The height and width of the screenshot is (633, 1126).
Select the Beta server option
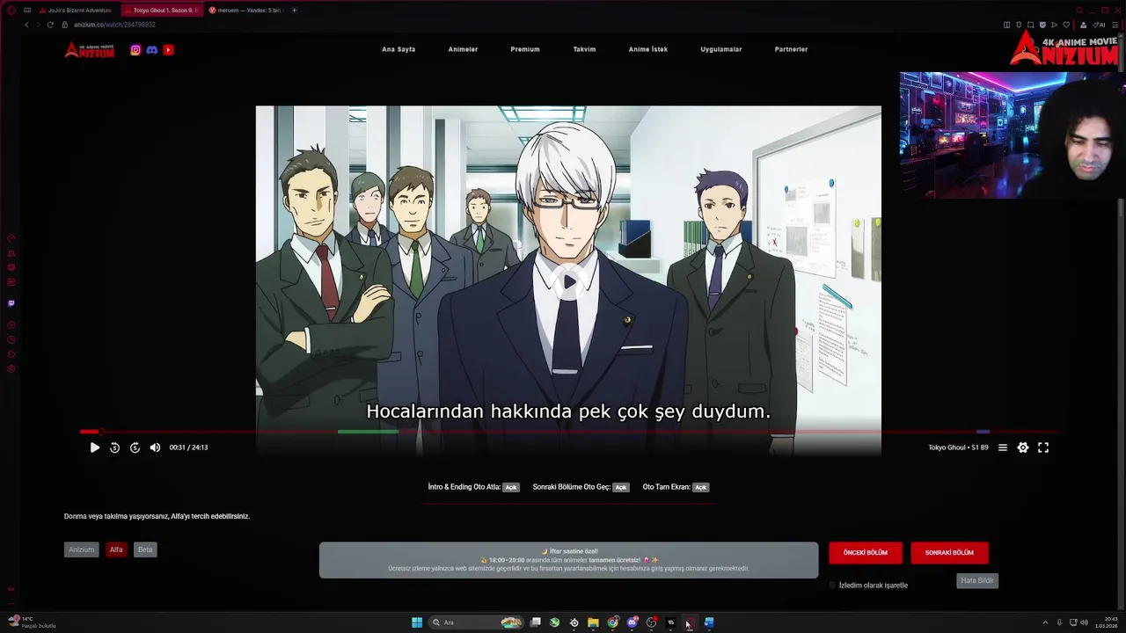click(145, 549)
